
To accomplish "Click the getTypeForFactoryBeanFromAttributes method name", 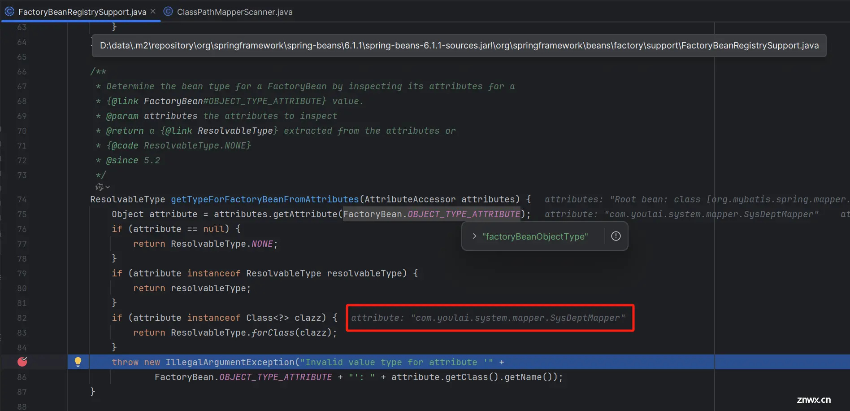I will 265,199.
